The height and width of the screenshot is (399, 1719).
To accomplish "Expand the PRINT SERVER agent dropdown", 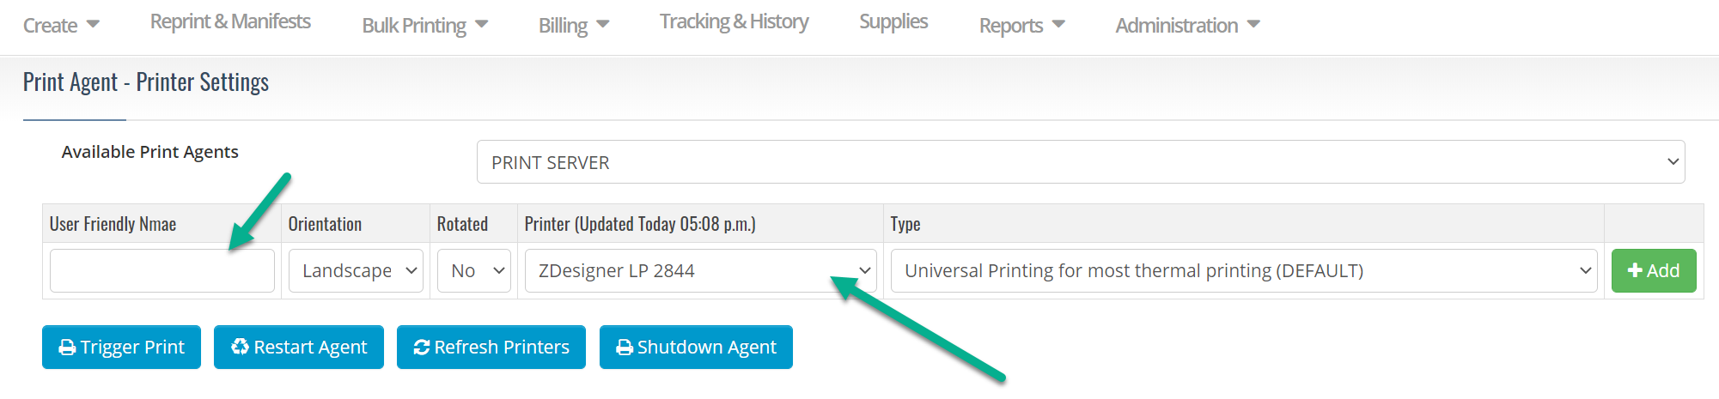I will coord(1081,162).
